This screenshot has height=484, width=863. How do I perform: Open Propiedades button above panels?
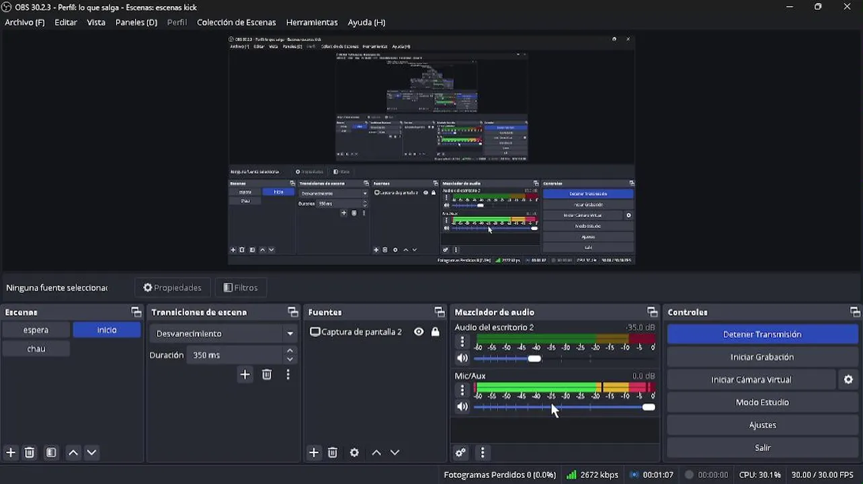click(x=173, y=288)
